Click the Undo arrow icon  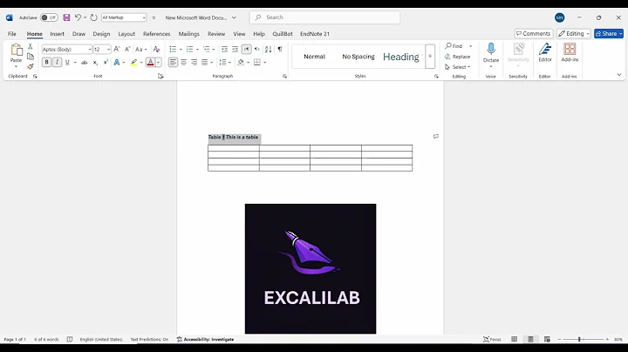tap(78, 17)
